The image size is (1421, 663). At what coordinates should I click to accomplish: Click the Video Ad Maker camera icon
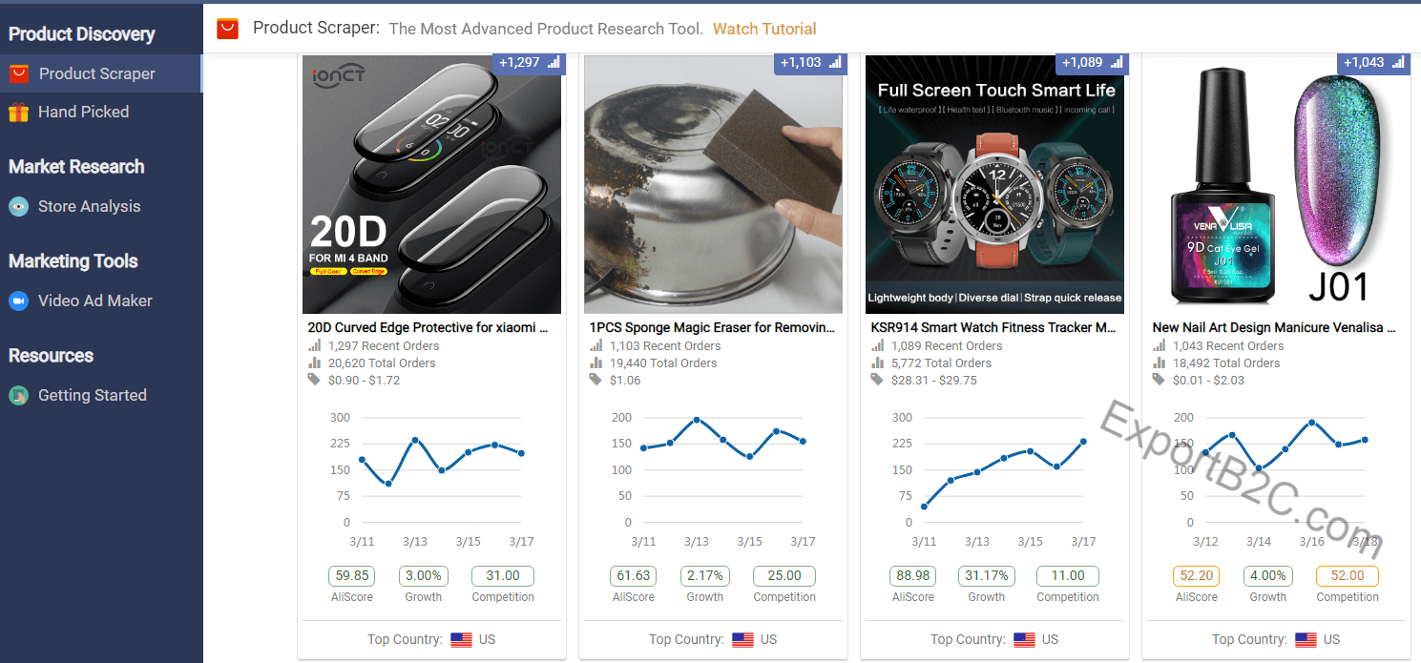point(19,301)
